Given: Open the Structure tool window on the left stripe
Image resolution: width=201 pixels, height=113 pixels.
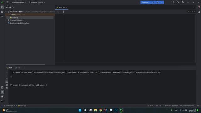Looking at the screenshot, I should point(2,12).
